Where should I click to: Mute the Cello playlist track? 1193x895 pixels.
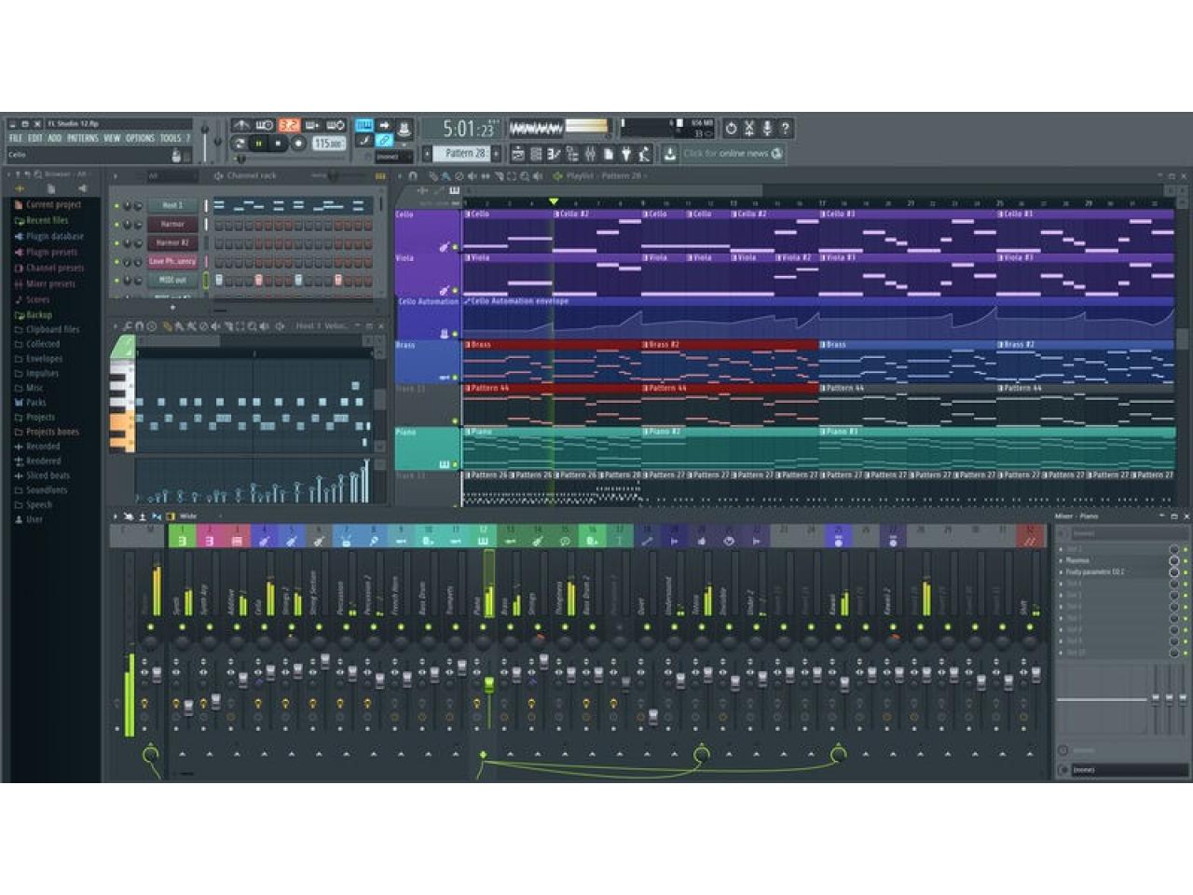[x=456, y=248]
